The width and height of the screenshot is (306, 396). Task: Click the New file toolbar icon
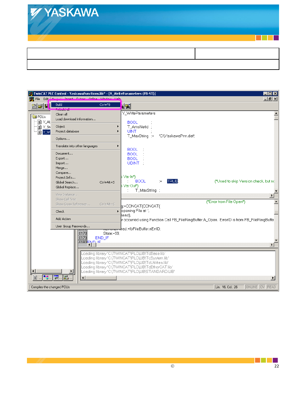point(34,106)
